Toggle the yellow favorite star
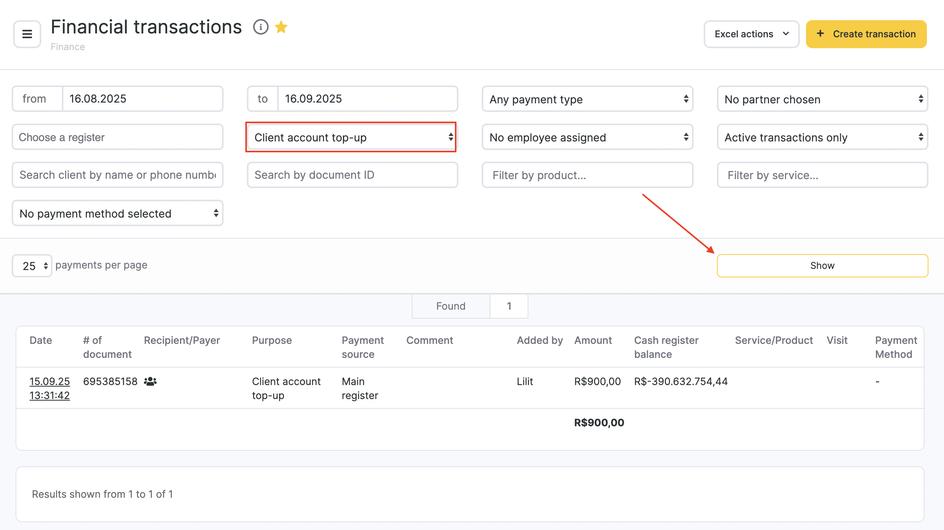 (x=281, y=27)
